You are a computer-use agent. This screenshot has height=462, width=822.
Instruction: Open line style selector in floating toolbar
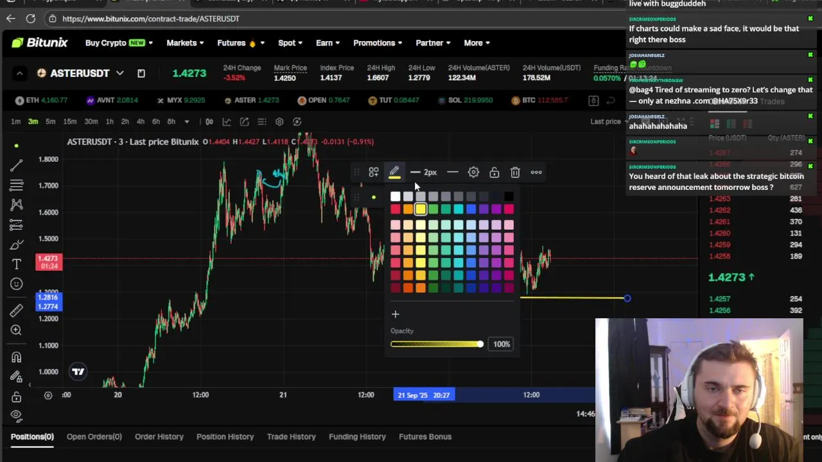pos(453,172)
